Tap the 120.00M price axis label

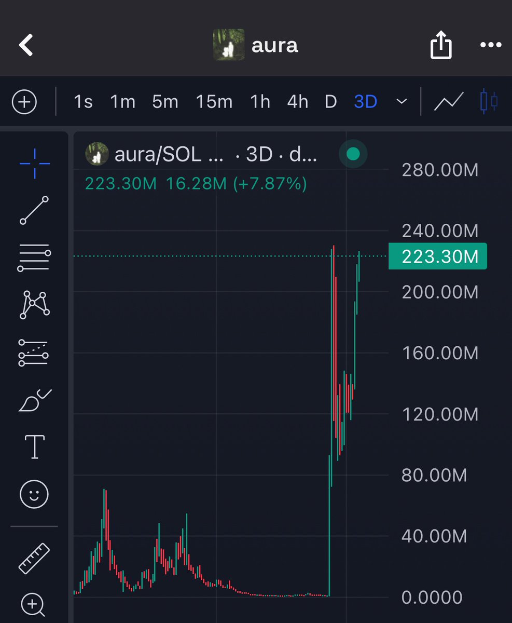(x=440, y=414)
